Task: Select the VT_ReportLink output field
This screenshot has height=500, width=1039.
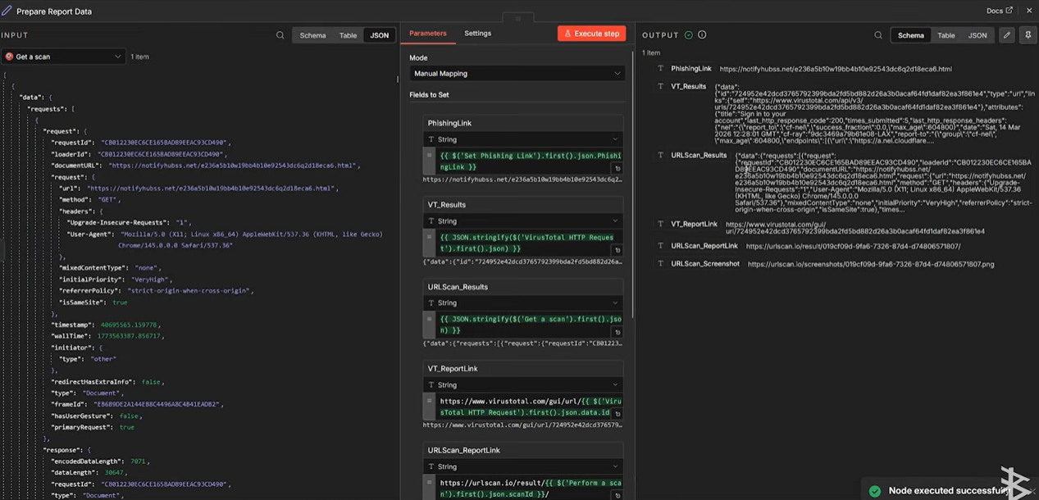Action: click(694, 224)
